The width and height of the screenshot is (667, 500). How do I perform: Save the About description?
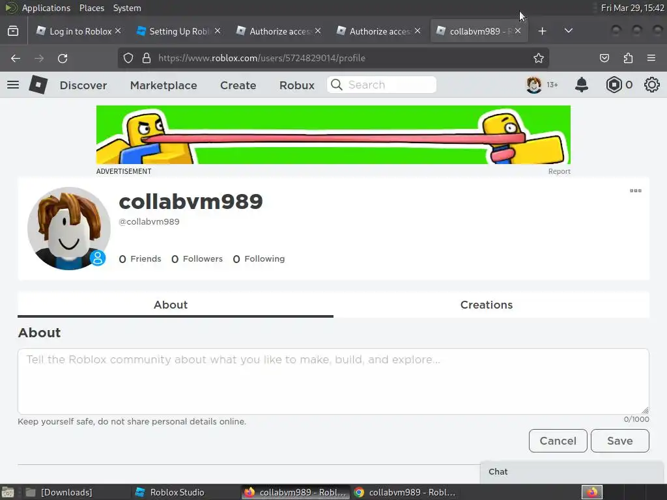620,441
